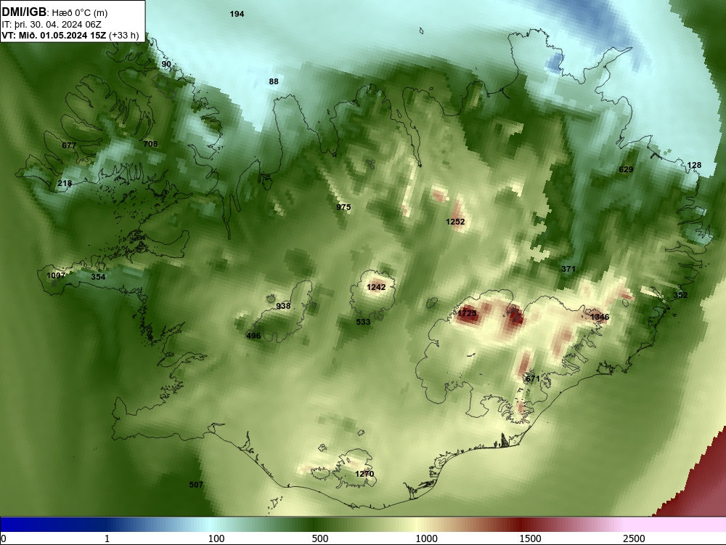
Task: Click the 88 value in Húnaflói bay
Action: point(274,81)
